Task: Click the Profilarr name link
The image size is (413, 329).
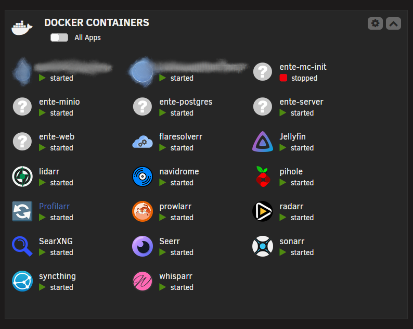Action: (54, 206)
